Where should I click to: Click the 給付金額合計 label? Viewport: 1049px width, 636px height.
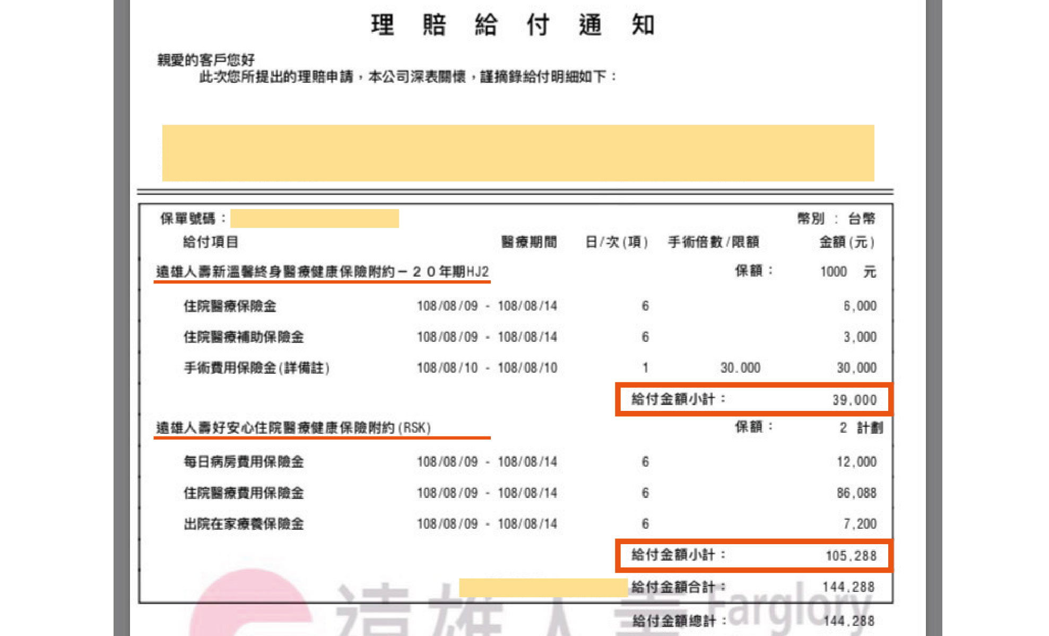pos(679,587)
